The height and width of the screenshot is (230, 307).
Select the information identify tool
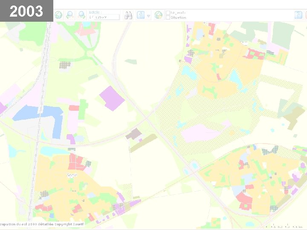point(141,15)
